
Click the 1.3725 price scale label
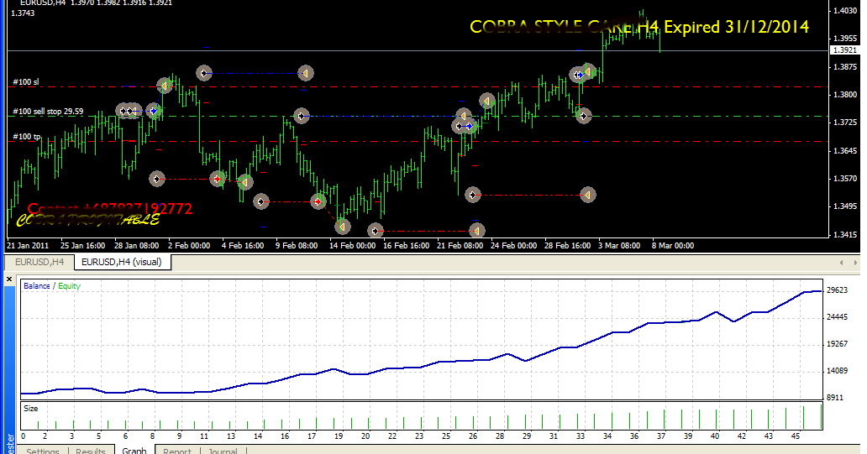(x=845, y=122)
